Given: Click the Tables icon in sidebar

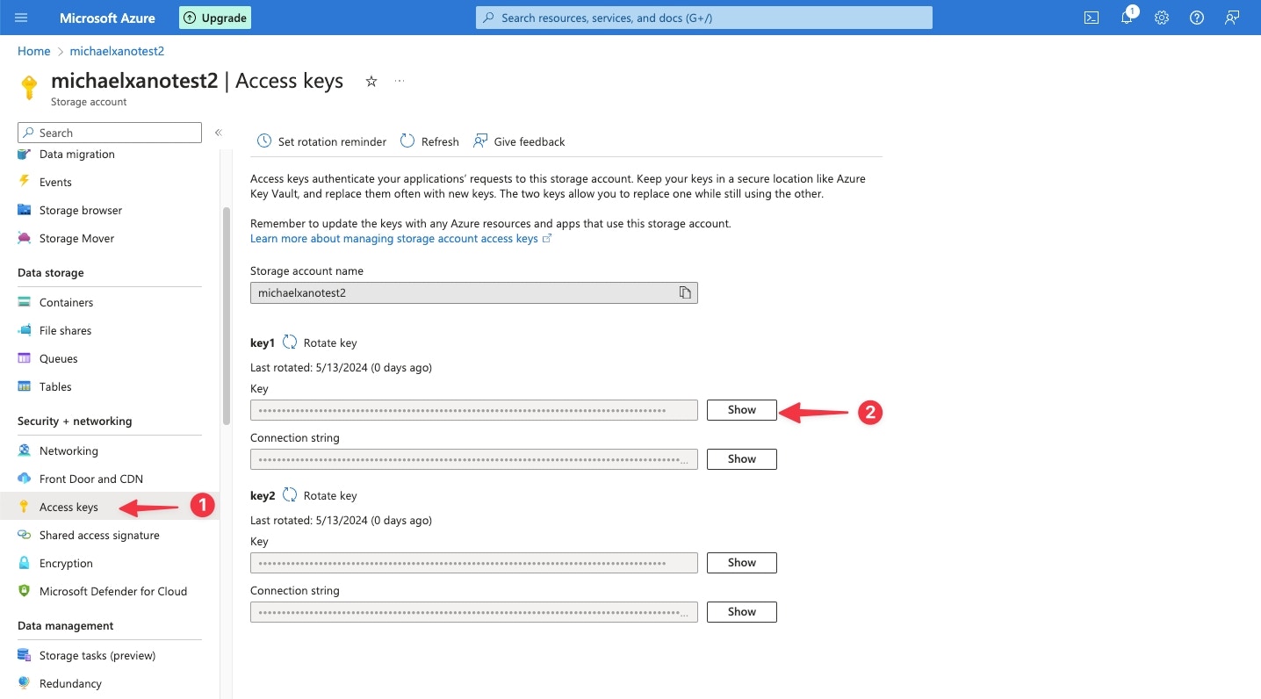Looking at the screenshot, I should [x=25, y=386].
